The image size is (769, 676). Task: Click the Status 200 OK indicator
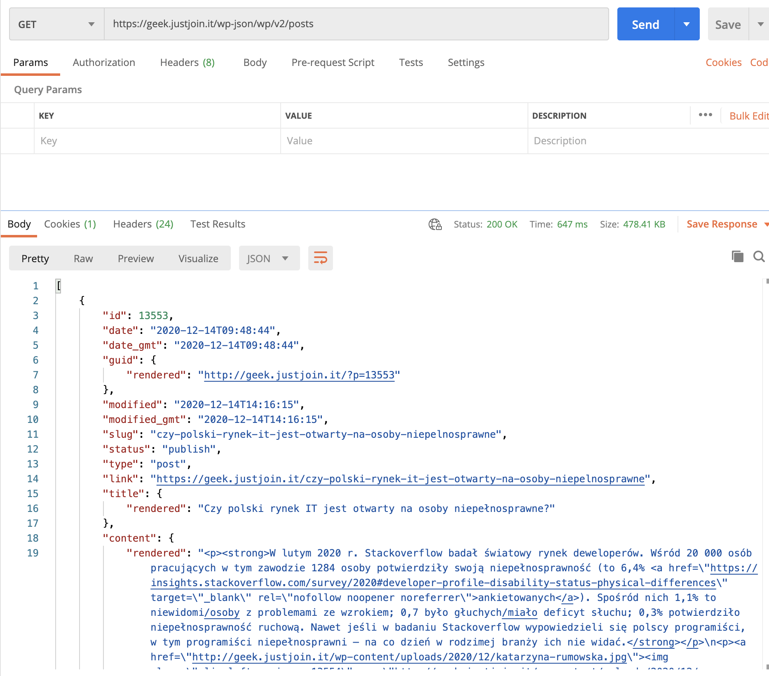coord(485,224)
